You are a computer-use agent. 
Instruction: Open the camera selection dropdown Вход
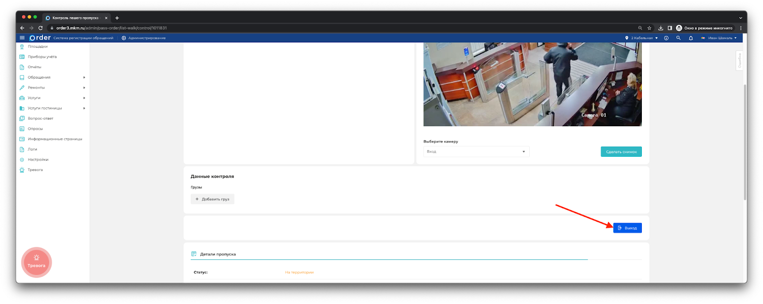tap(476, 152)
